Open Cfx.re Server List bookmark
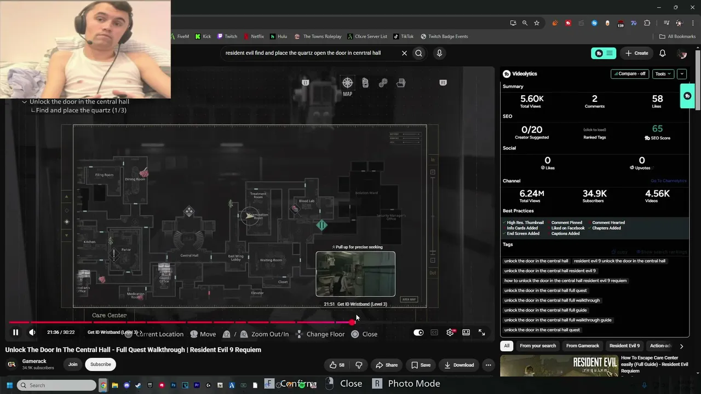This screenshot has width=701, height=394. click(x=367, y=37)
